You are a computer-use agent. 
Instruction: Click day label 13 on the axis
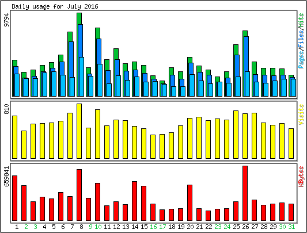tap(126, 227)
